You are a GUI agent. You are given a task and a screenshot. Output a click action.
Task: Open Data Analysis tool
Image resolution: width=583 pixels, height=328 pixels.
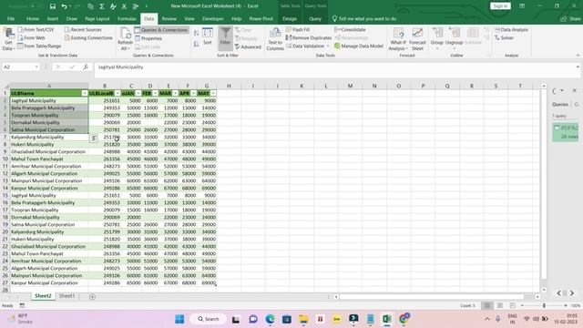pos(511,29)
